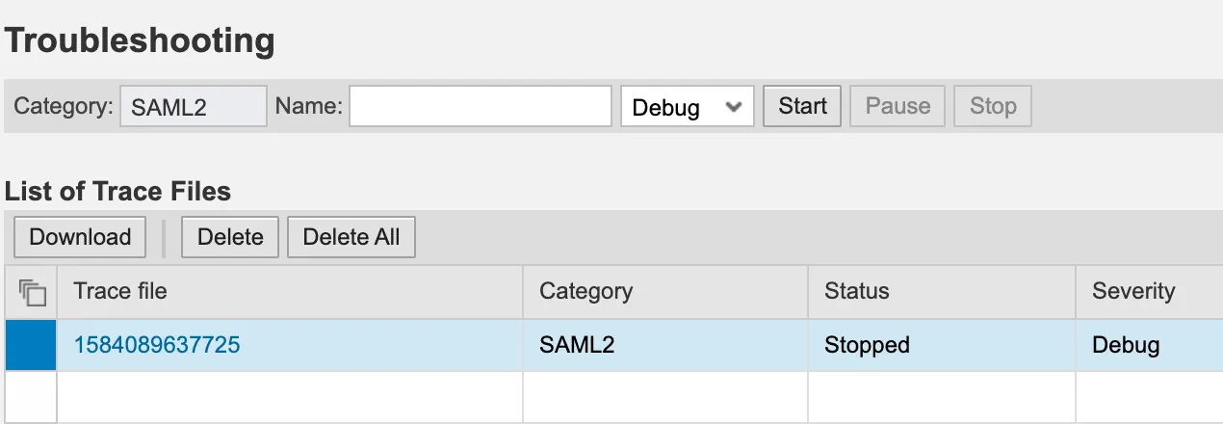The image size is (1223, 424).
Task: Click the Debug severity cell in the trace row
Action: pyautogui.click(x=1125, y=345)
